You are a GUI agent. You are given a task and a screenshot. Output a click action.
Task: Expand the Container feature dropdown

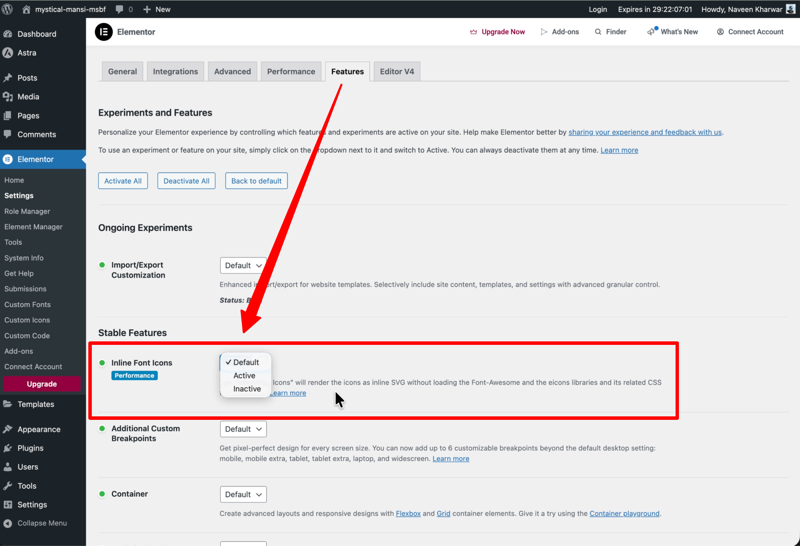tap(243, 494)
